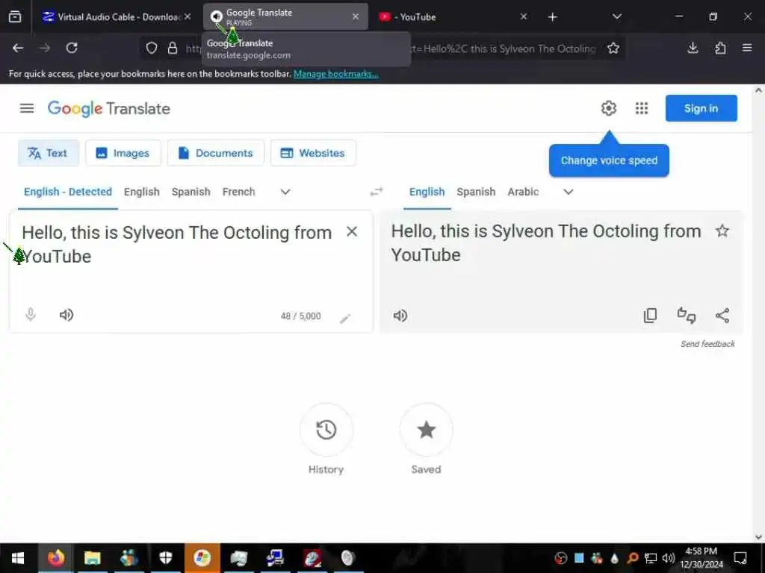Viewport: 765px width, 573px height.
Task: List all tabs dropdown
Action: click(x=616, y=16)
